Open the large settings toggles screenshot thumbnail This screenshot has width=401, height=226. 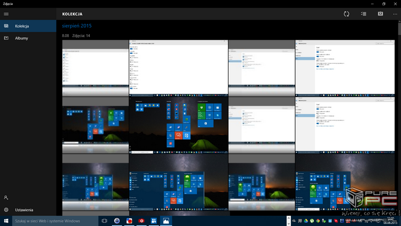178,68
